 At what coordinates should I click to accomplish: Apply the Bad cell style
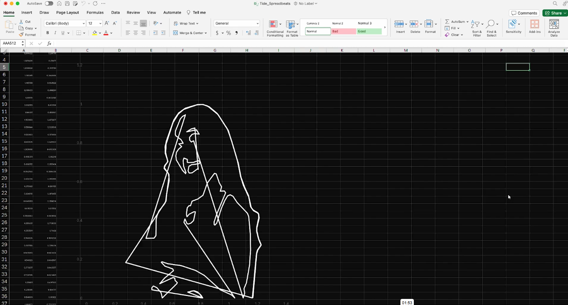[x=344, y=31]
